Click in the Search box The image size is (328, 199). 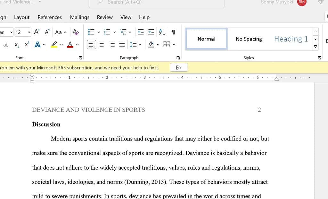[x=156, y=3]
